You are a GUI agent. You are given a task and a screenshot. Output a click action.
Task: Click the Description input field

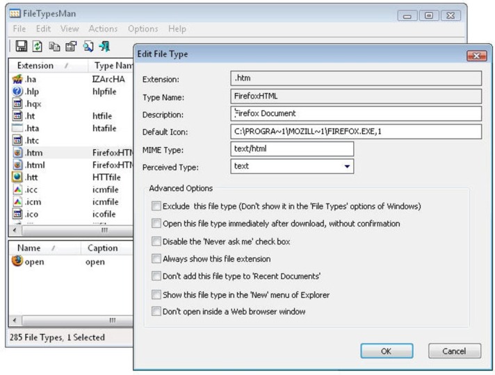point(356,113)
